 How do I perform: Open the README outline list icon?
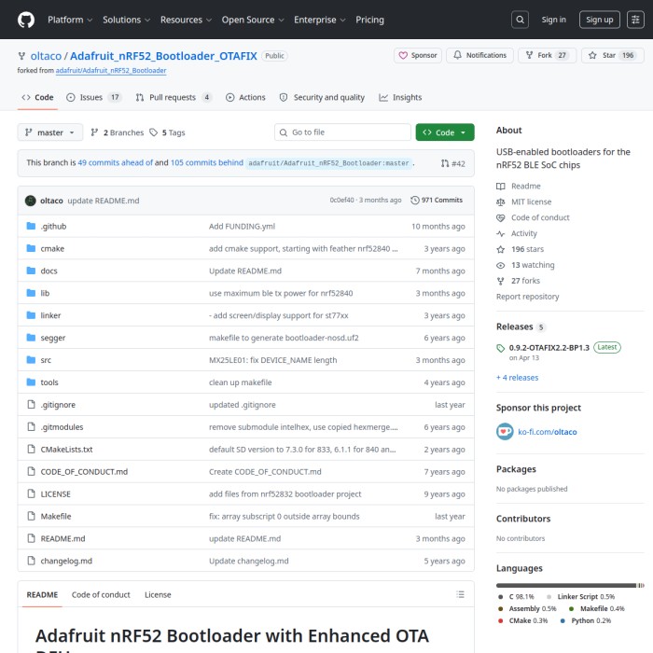click(460, 595)
